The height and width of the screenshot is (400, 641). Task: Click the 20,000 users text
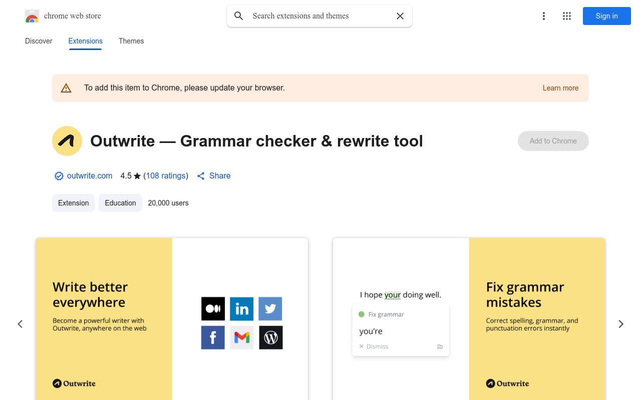(x=168, y=203)
